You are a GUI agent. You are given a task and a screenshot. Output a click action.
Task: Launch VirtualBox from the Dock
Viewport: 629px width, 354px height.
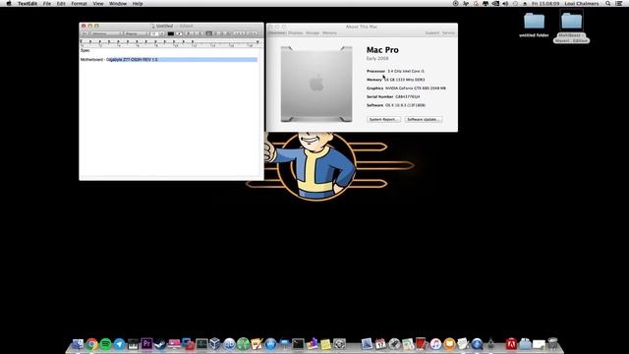tap(215, 344)
